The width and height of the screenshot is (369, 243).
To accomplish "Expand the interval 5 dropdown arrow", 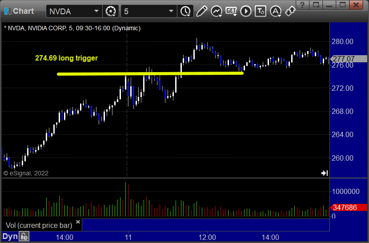I will 171,11.
